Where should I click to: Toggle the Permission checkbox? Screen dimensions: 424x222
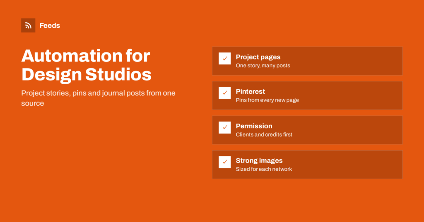click(225, 128)
